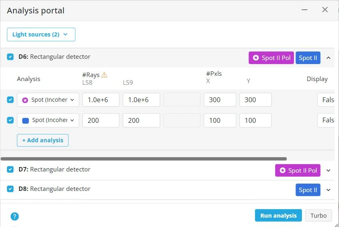Open the Display dropdown in the first analysis row
The width and height of the screenshot is (339, 227).
pos(326,100)
